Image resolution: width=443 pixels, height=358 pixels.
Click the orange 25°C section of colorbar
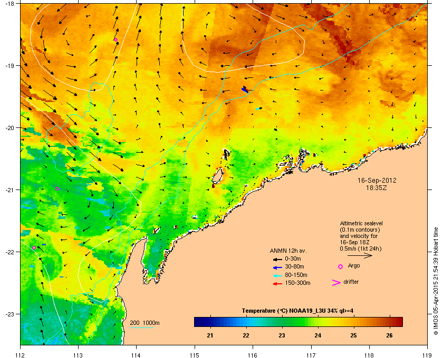(353, 322)
